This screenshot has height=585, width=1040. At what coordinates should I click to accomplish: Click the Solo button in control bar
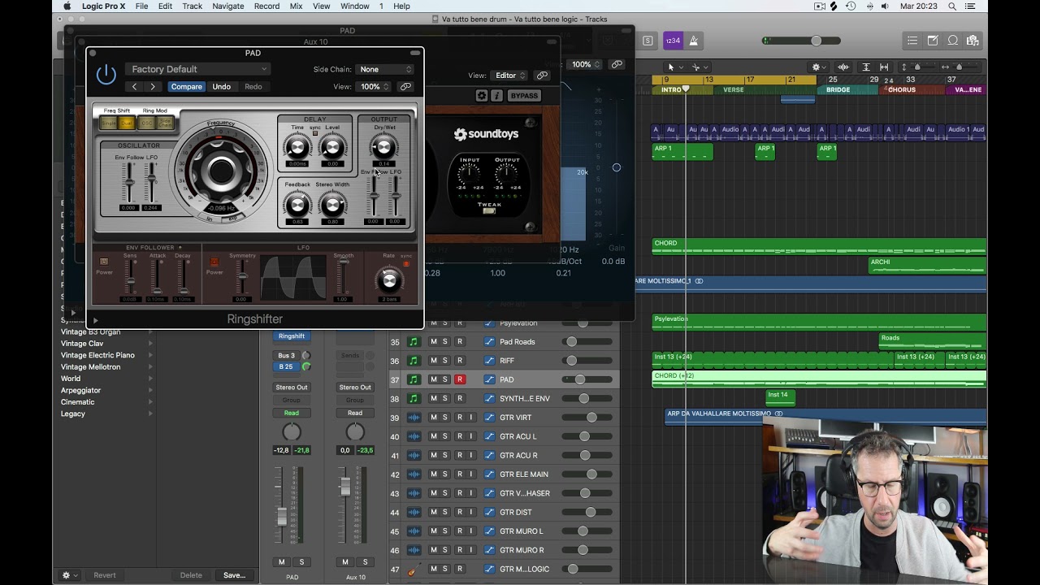648,41
